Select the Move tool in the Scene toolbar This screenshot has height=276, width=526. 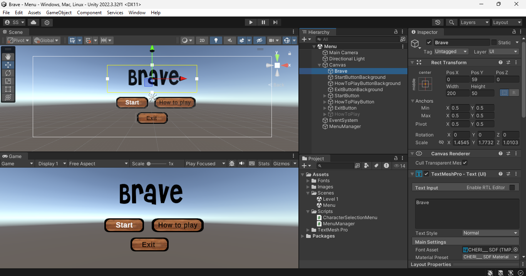8,65
